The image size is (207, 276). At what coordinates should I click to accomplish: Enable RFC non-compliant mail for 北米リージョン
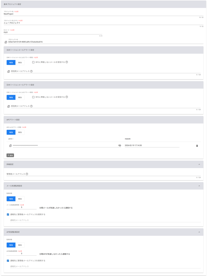coord(33,62)
